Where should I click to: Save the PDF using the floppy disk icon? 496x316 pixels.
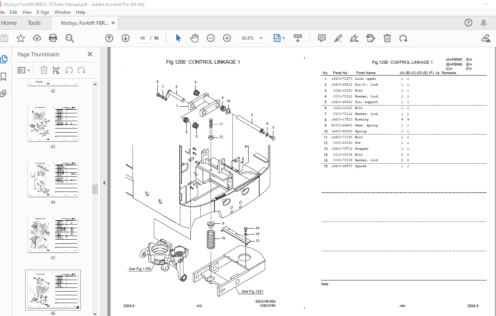click(5, 38)
